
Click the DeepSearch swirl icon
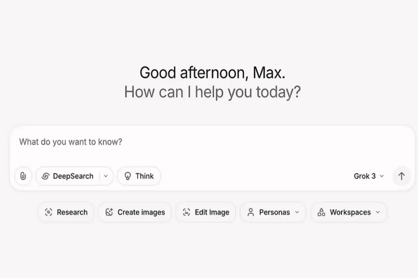point(45,176)
